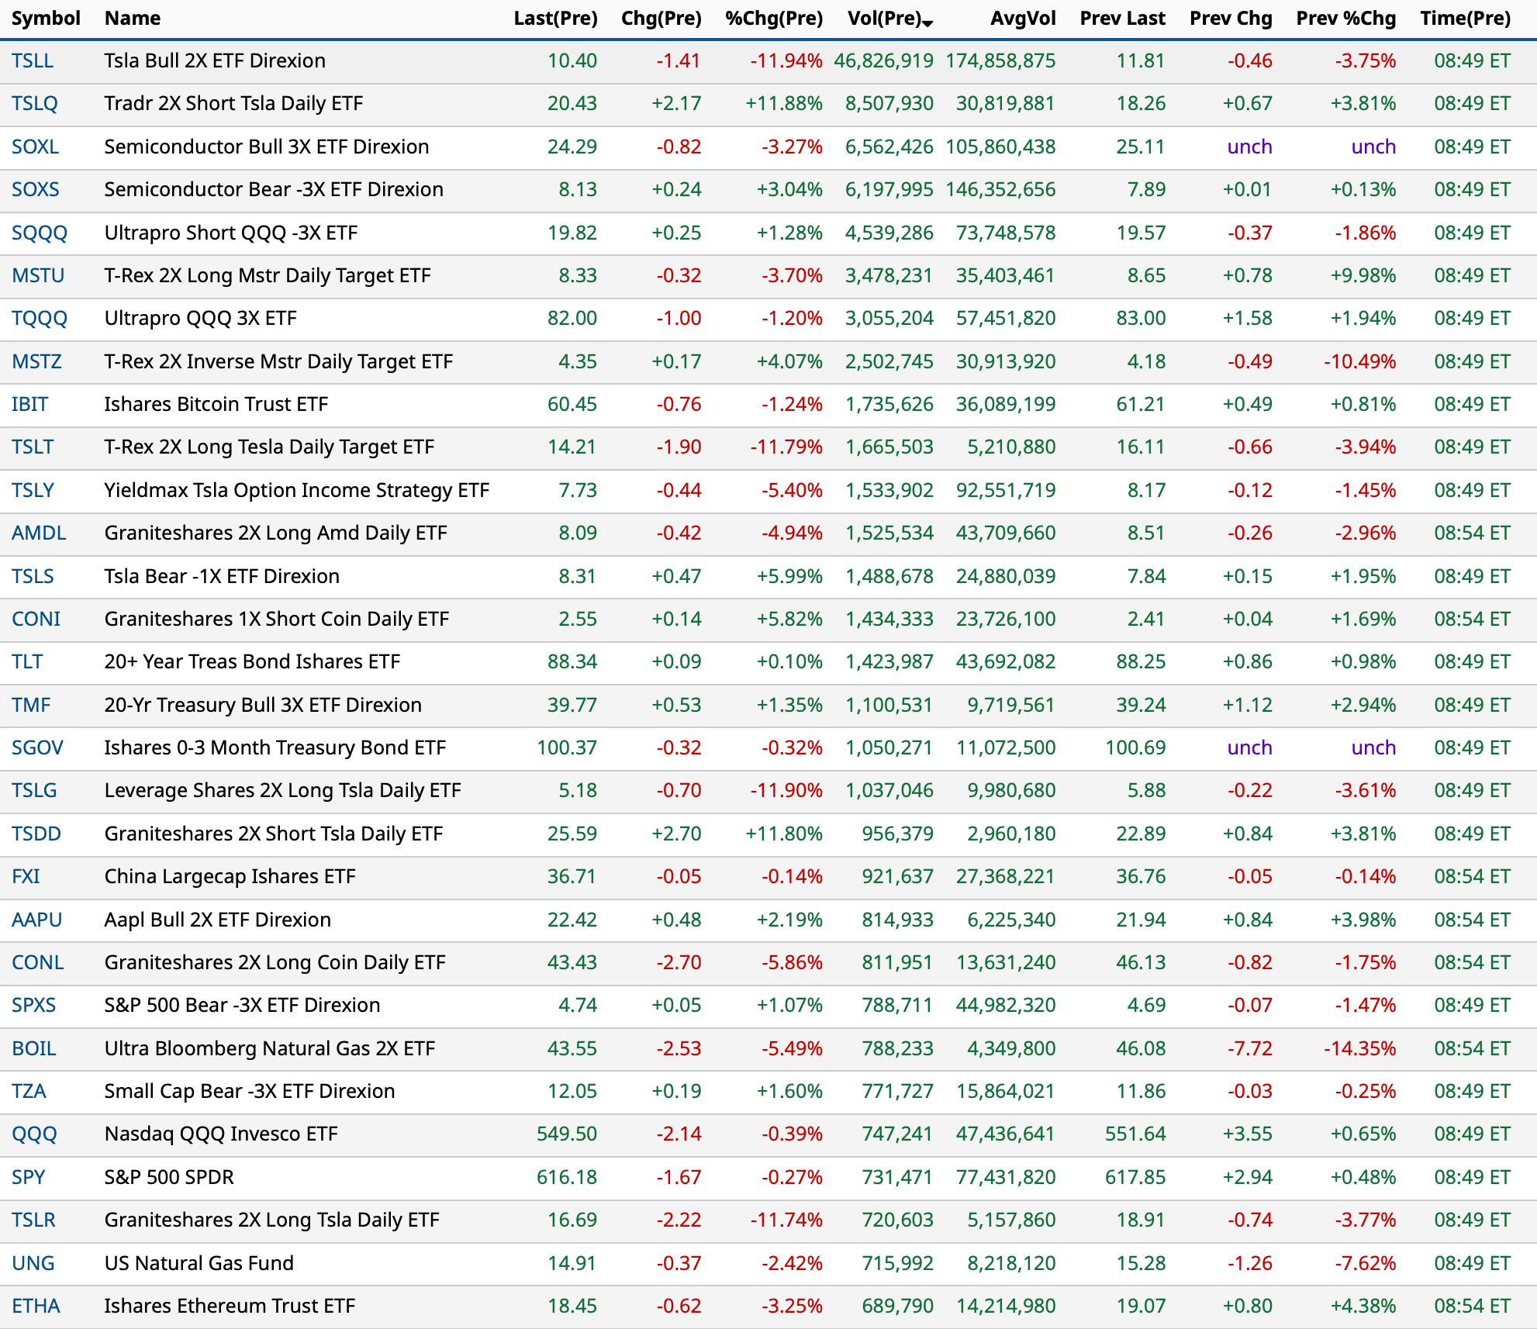Open the SQQQ quote link
The image size is (1537, 1329).
coord(39,233)
